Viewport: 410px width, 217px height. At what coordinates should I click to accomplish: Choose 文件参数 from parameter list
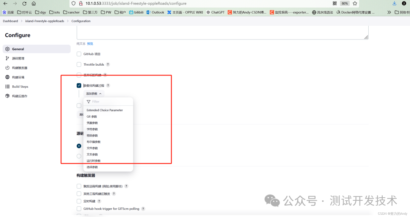(x=108, y=148)
